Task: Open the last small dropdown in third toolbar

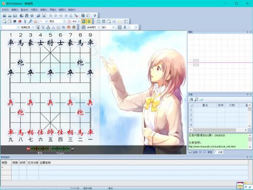Action: pyautogui.click(x=136, y=27)
